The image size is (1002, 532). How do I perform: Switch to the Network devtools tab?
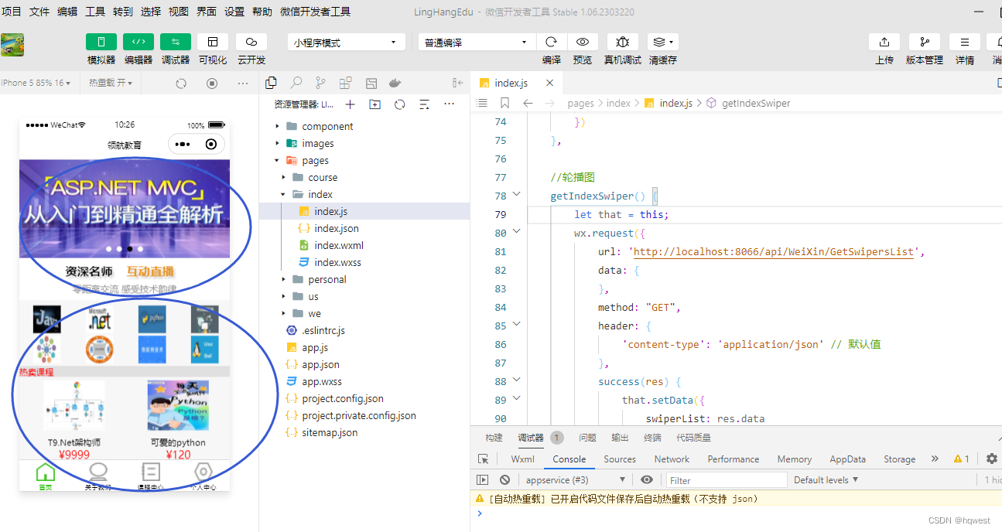coord(672,459)
